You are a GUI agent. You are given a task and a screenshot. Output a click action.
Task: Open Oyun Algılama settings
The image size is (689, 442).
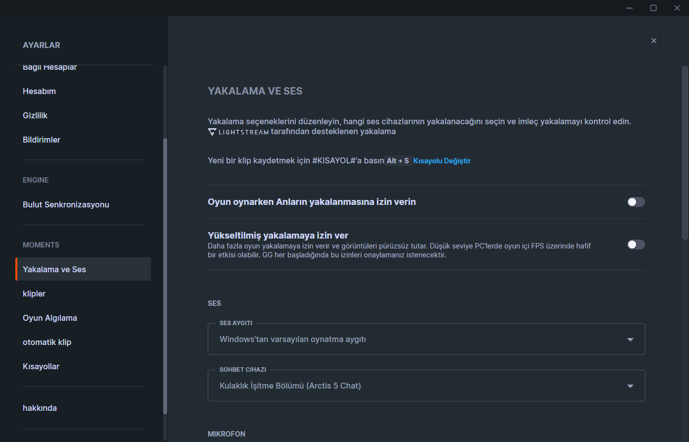[x=50, y=318]
